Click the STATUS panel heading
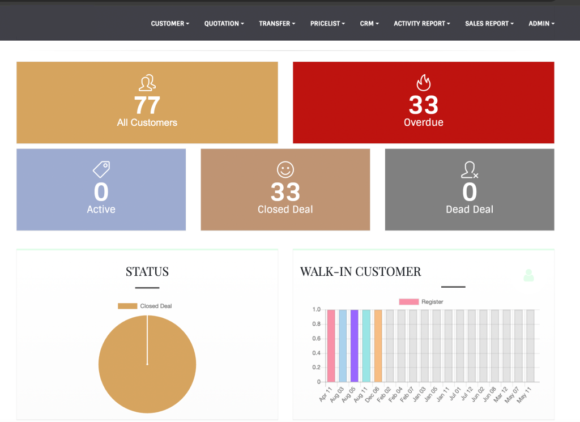The height and width of the screenshot is (422, 580). (147, 272)
